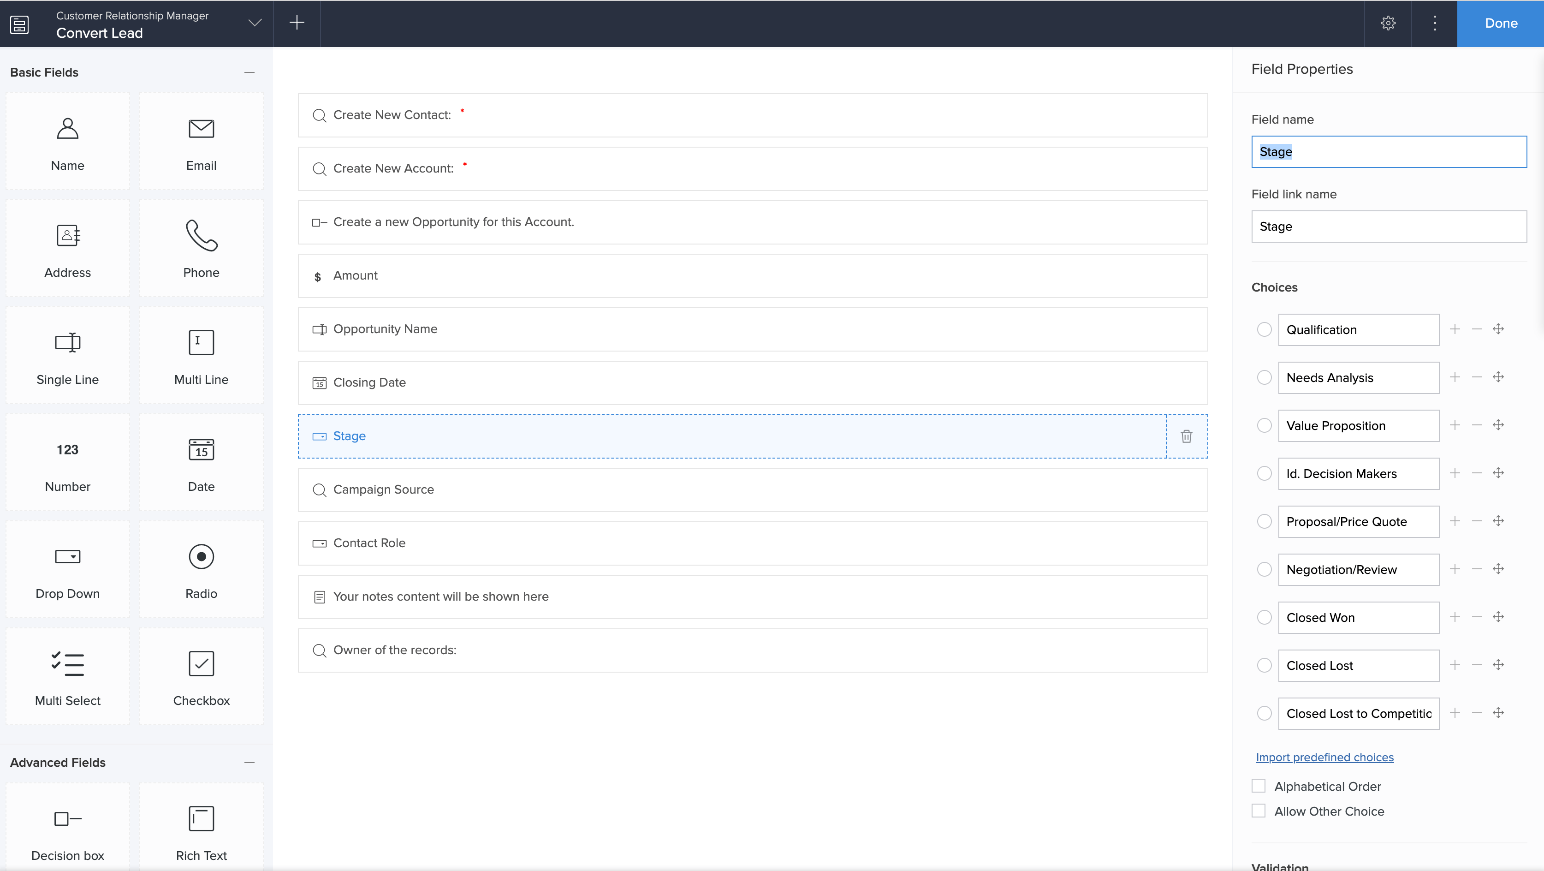The width and height of the screenshot is (1544, 871).
Task: Open form settings gear icon
Action: (1388, 24)
